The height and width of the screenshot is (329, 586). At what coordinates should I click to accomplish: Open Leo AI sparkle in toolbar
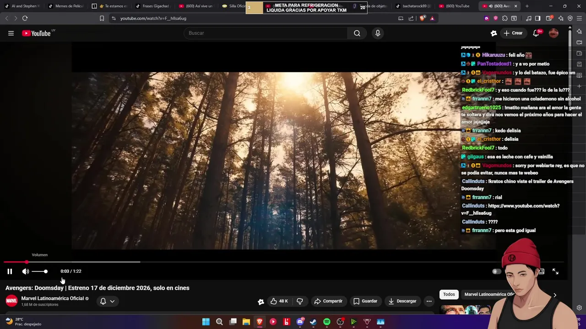(x=561, y=18)
